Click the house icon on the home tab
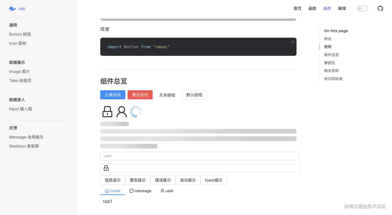Viewport: 392px width, 215px height. (x=107, y=191)
